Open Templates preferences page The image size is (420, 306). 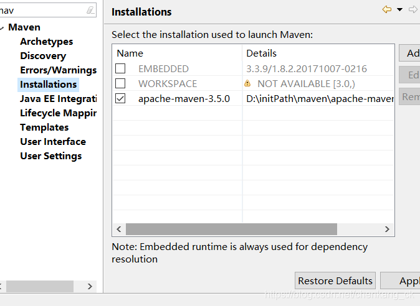(44, 127)
